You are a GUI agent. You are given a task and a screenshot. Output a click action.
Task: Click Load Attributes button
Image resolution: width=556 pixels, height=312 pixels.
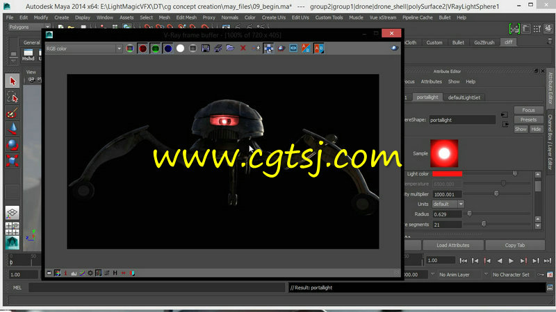[453, 245]
